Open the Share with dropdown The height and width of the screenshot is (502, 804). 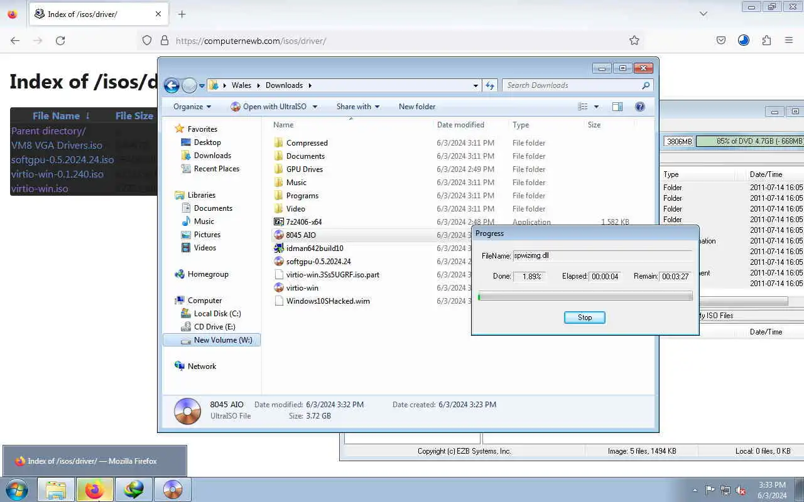(x=358, y=107)
